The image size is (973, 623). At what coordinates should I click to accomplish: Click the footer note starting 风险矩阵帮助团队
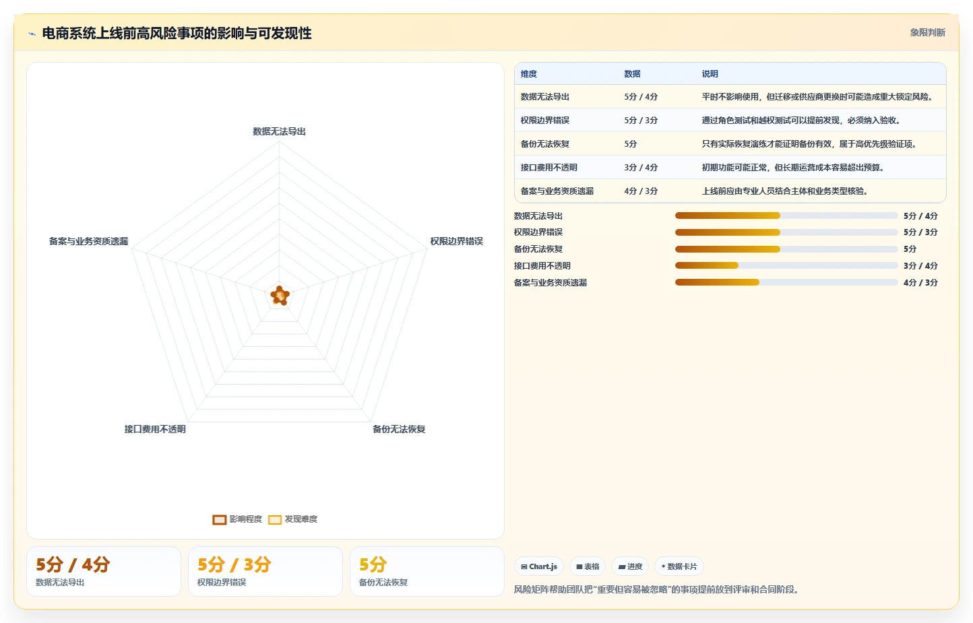(x=658, y=590)
